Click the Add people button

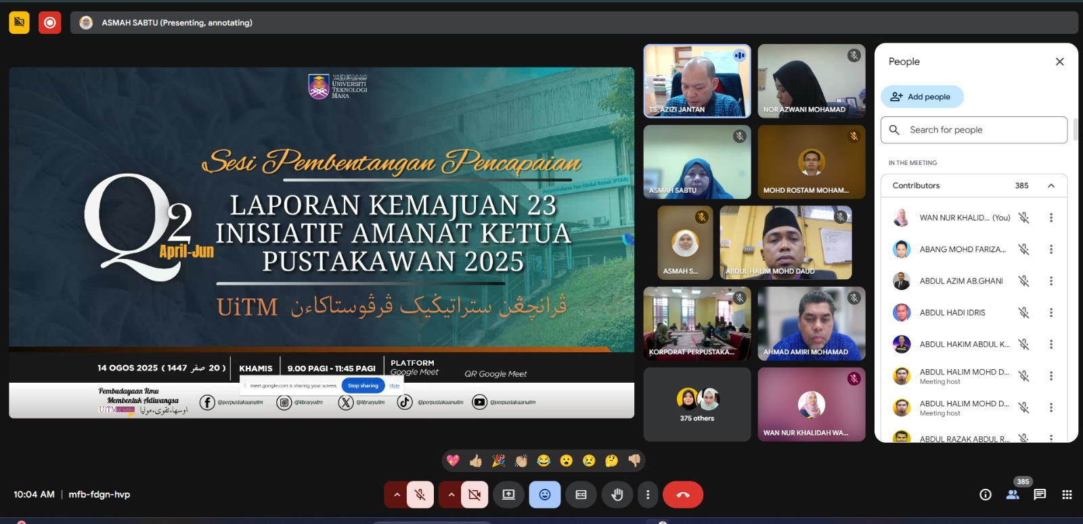coord(922,97)
